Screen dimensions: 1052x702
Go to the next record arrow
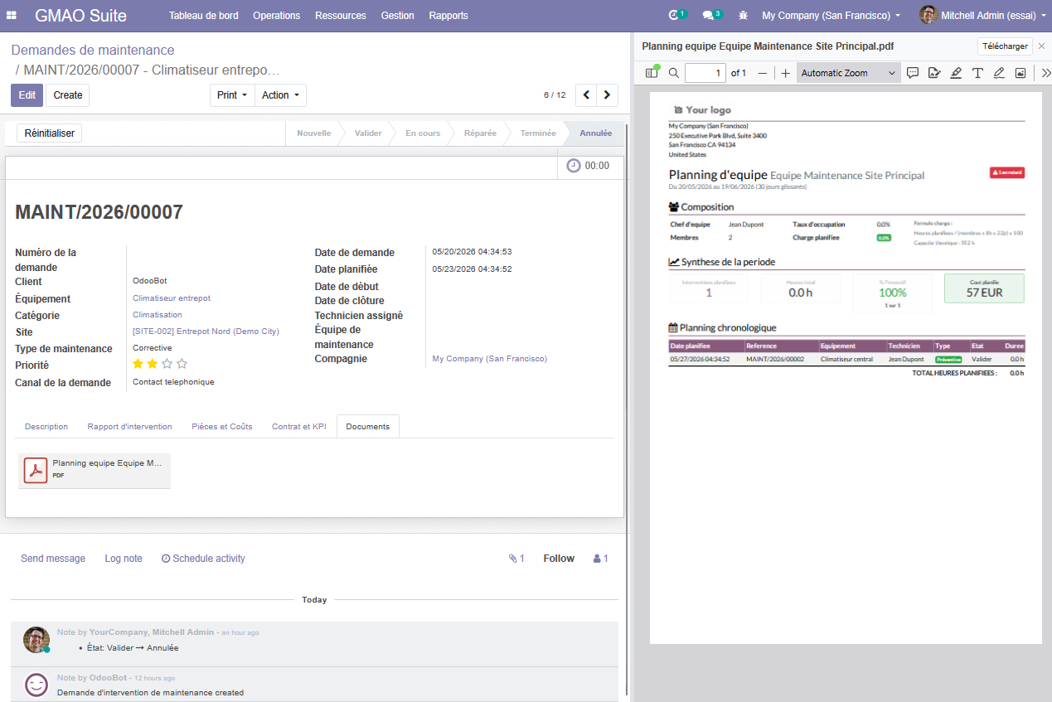point(608,95)
